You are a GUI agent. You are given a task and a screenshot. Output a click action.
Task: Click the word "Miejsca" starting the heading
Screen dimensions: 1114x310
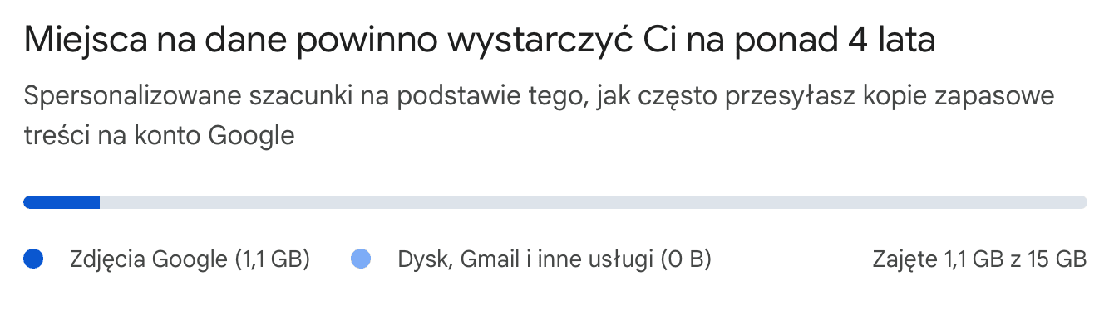point(80,41)
